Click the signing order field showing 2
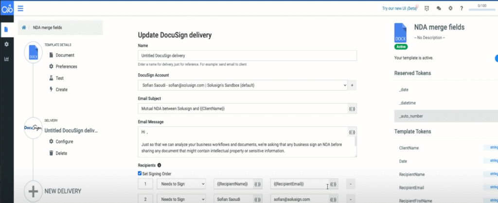The height and width of the screenshot is (203, 498). [145, 199]
